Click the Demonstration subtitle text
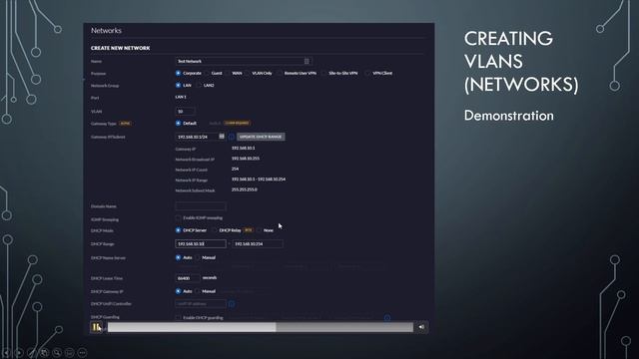 (x=508, y=116)
